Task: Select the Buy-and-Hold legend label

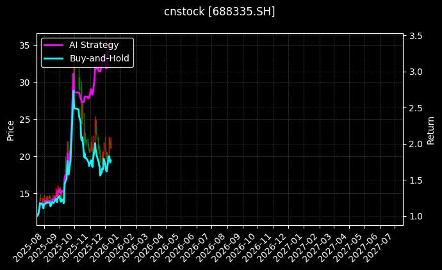Action: coord(99,58)
